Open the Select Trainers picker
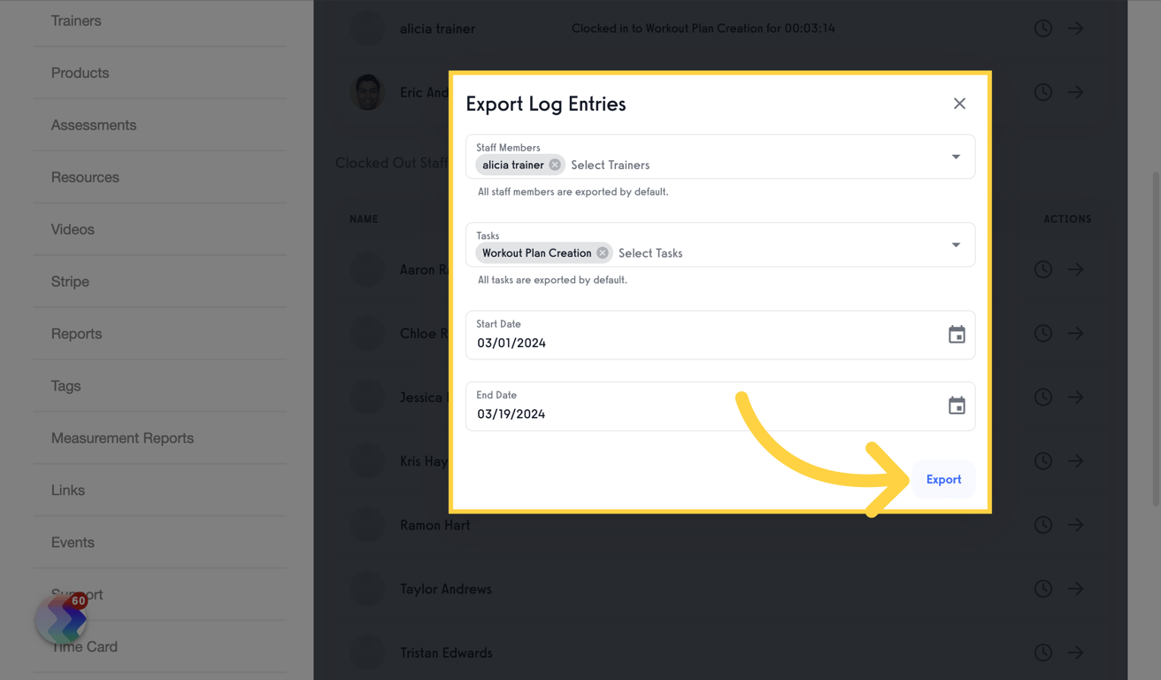Screen dimensions: 1161x680 (x=610, y=164)
